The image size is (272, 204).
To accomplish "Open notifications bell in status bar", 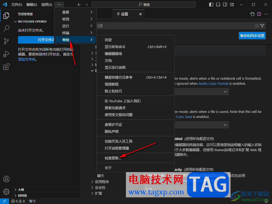I will coord(266,201).
